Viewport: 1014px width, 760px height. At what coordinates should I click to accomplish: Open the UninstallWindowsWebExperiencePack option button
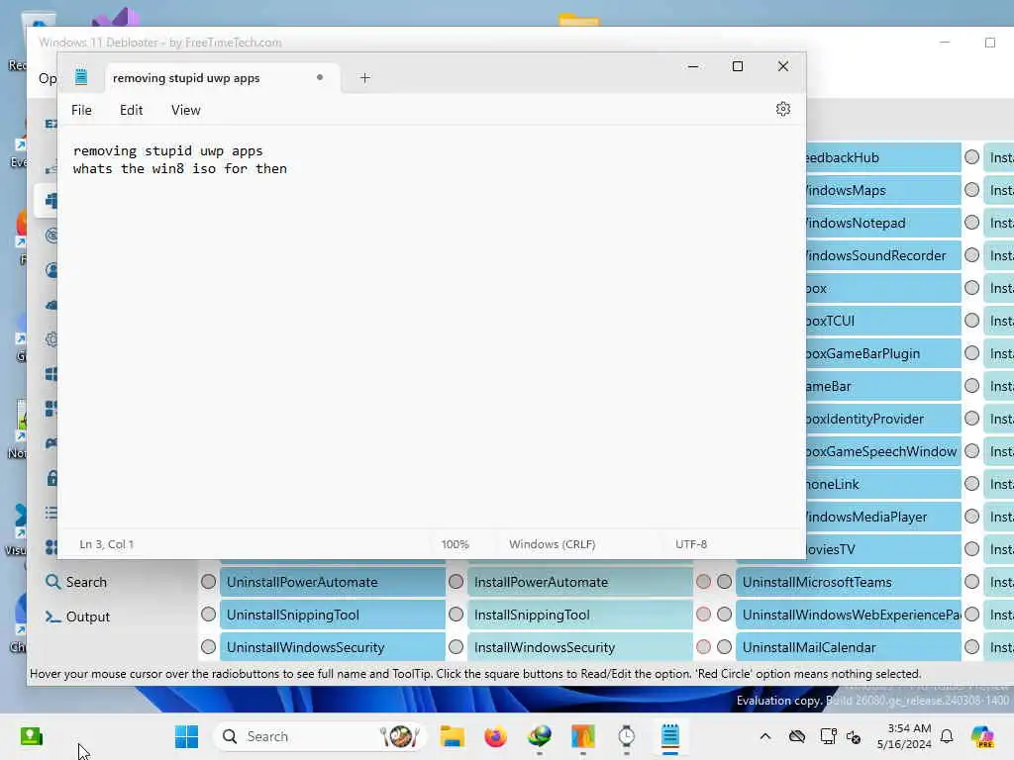(x=849, y=615)
